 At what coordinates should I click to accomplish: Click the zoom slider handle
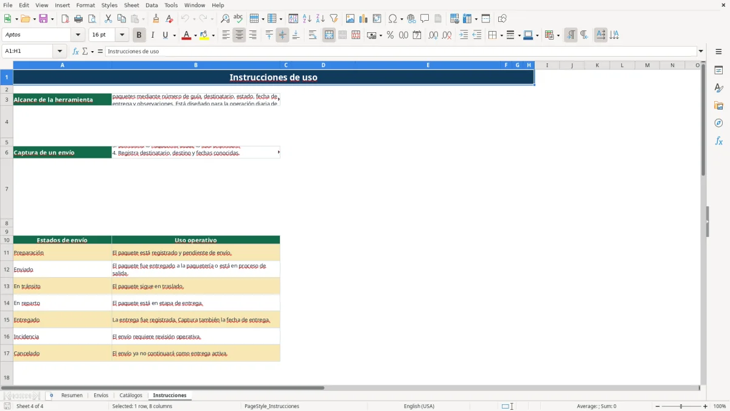(681, 406)
